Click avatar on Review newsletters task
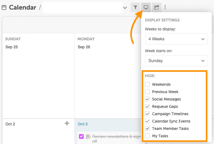Image resolution: width=214 pixels, height=144 pixels. tap(88, 137)
